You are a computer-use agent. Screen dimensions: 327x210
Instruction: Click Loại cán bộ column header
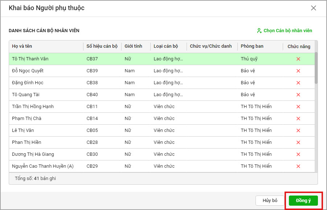(165, 46)
